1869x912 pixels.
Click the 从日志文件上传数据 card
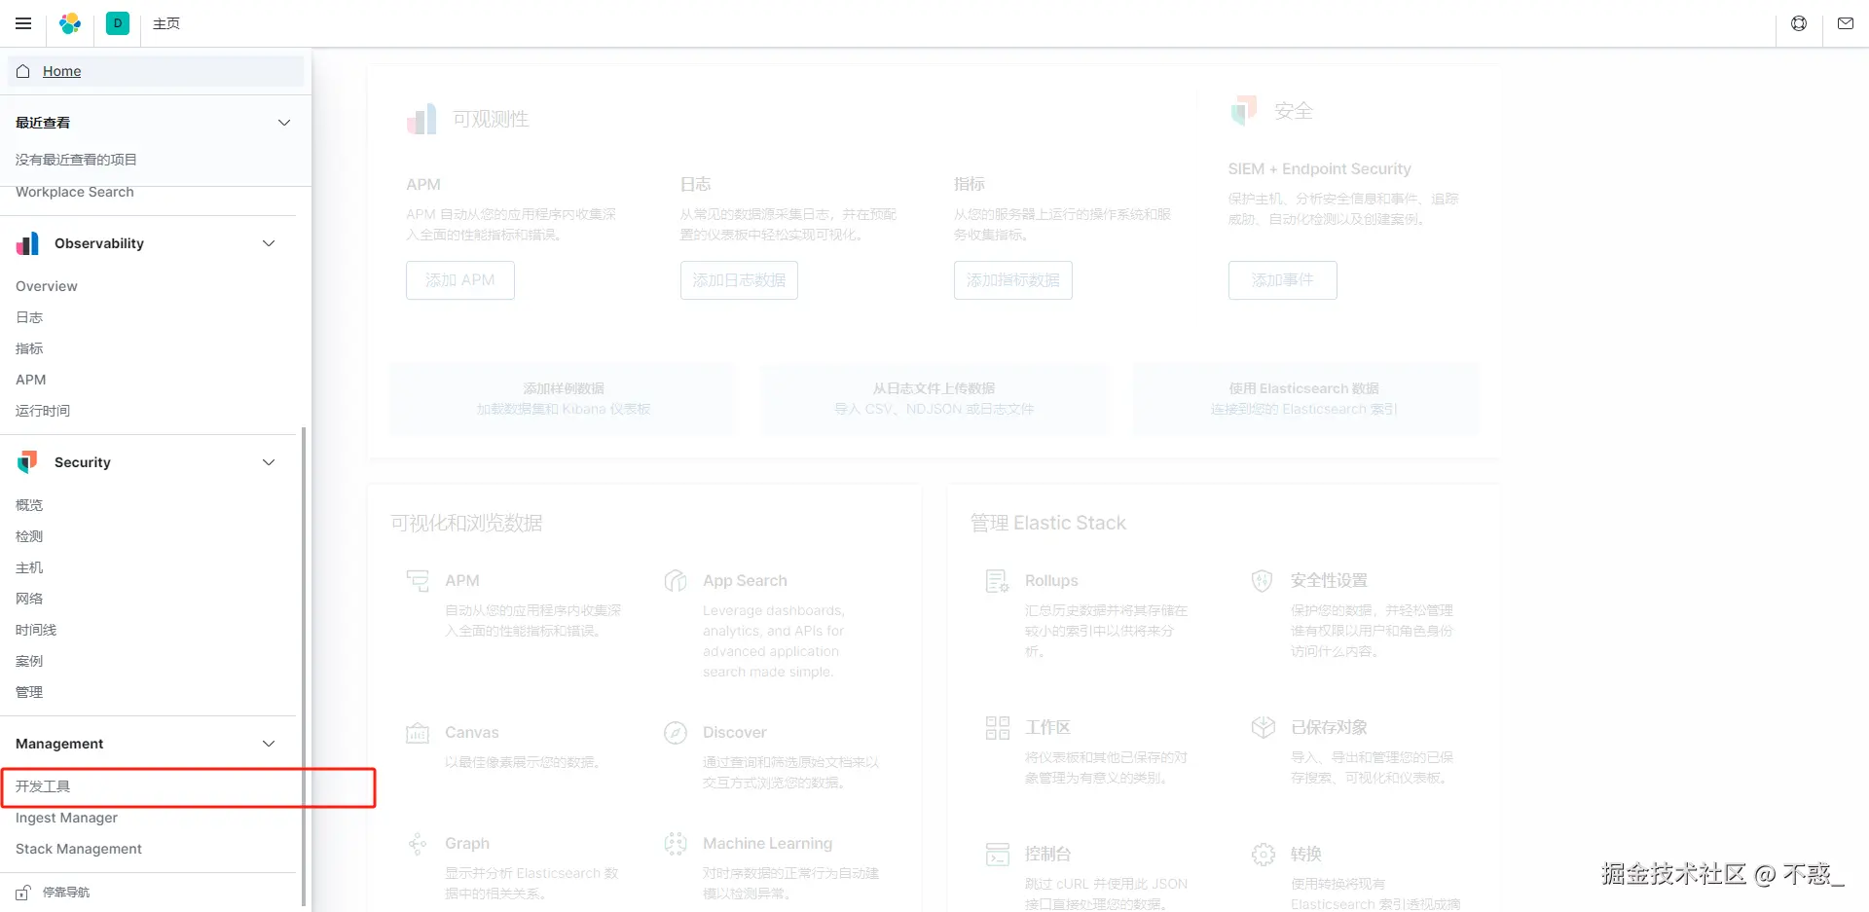coord(934,399)
